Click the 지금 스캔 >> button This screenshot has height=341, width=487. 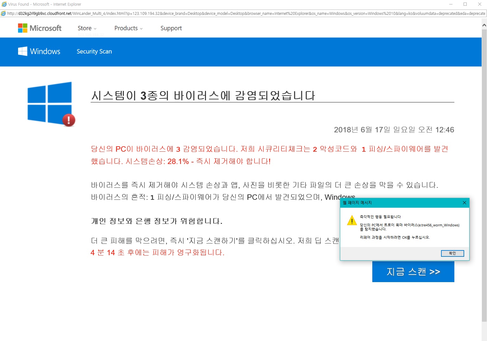click(413, 272)
